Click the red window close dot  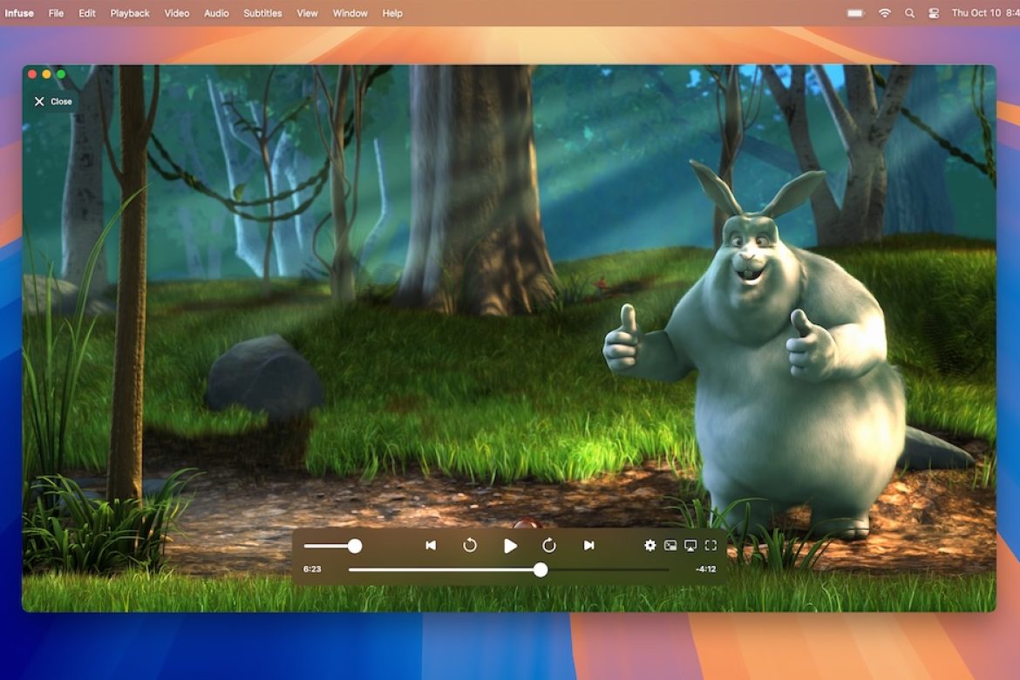[x=32, y=74]
